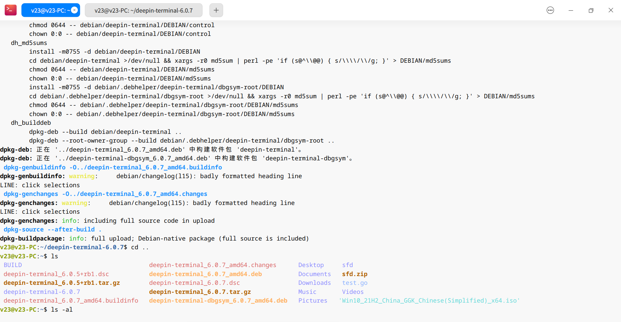Click the Desktop directory name
This screenshot has width=621, height=322.
pos(311,265)
